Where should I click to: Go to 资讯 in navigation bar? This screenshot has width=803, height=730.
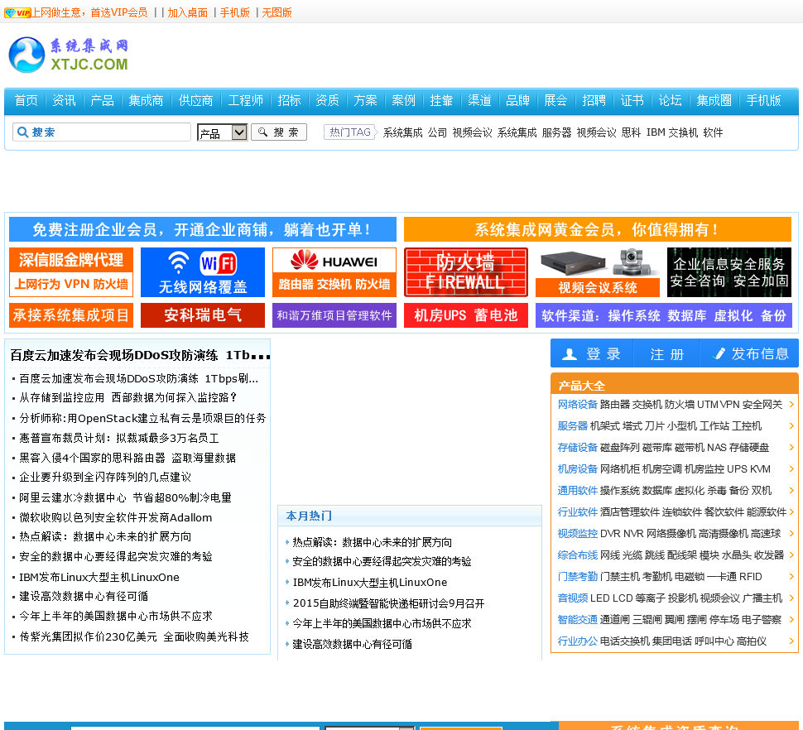(64, 100)
